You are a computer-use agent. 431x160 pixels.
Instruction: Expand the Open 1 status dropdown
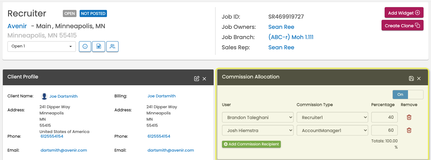pyautogui.click(x=42, y=47)
